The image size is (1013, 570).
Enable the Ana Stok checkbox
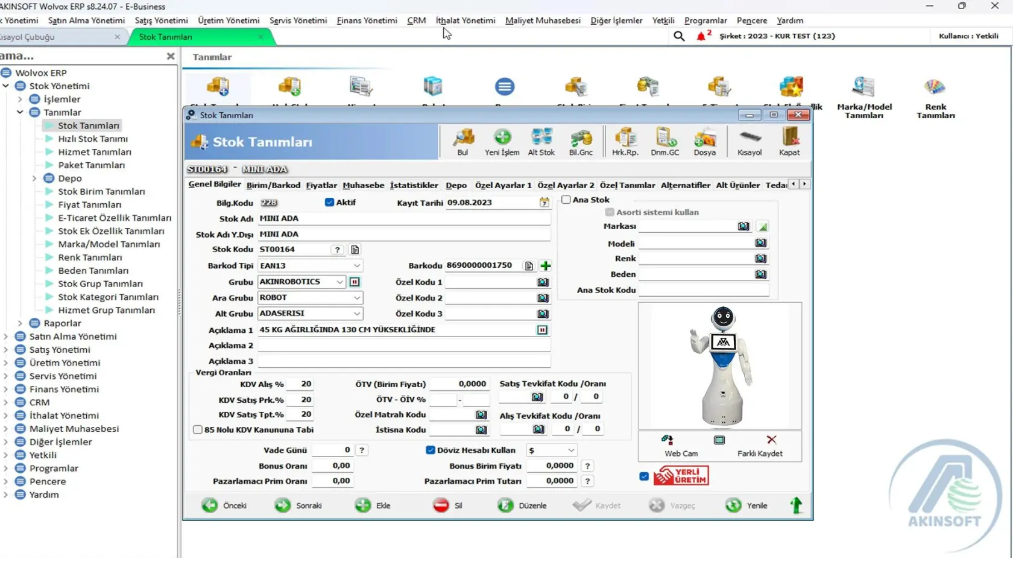pos(566,200)
